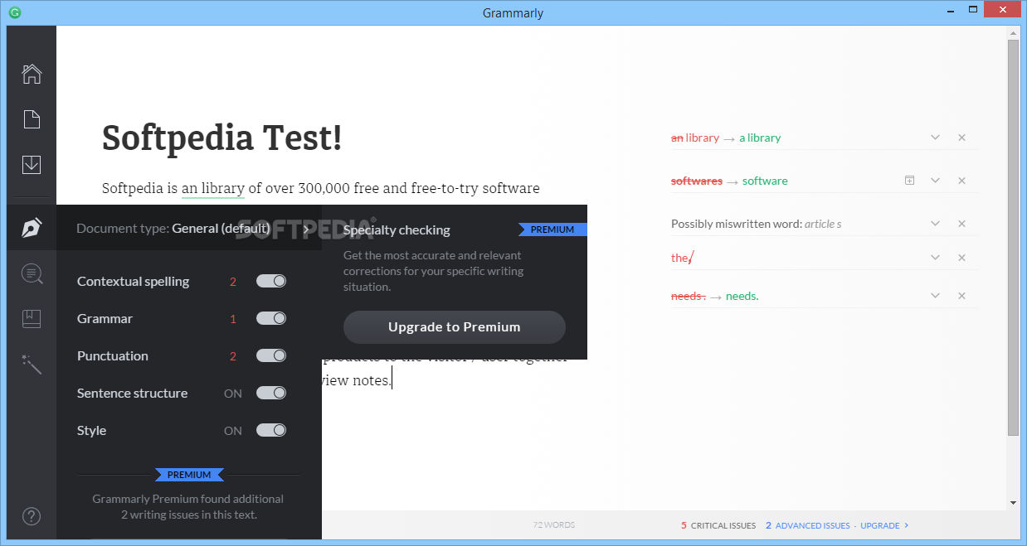Screen dimensions: 1027x546
Task: Click the magic wand icon
Action: click(32, 364)
